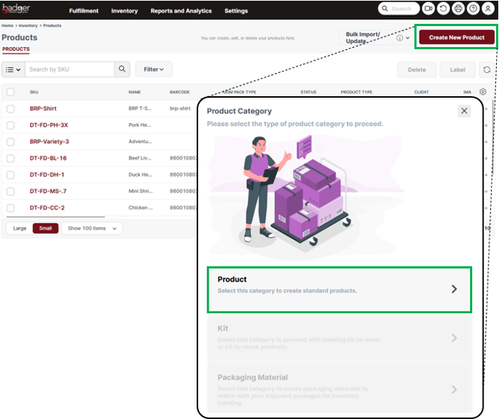Viewport: 499px width, 419px height.
Task: Open the Reports and Analytics menu
Action: [x=181, y=11]
